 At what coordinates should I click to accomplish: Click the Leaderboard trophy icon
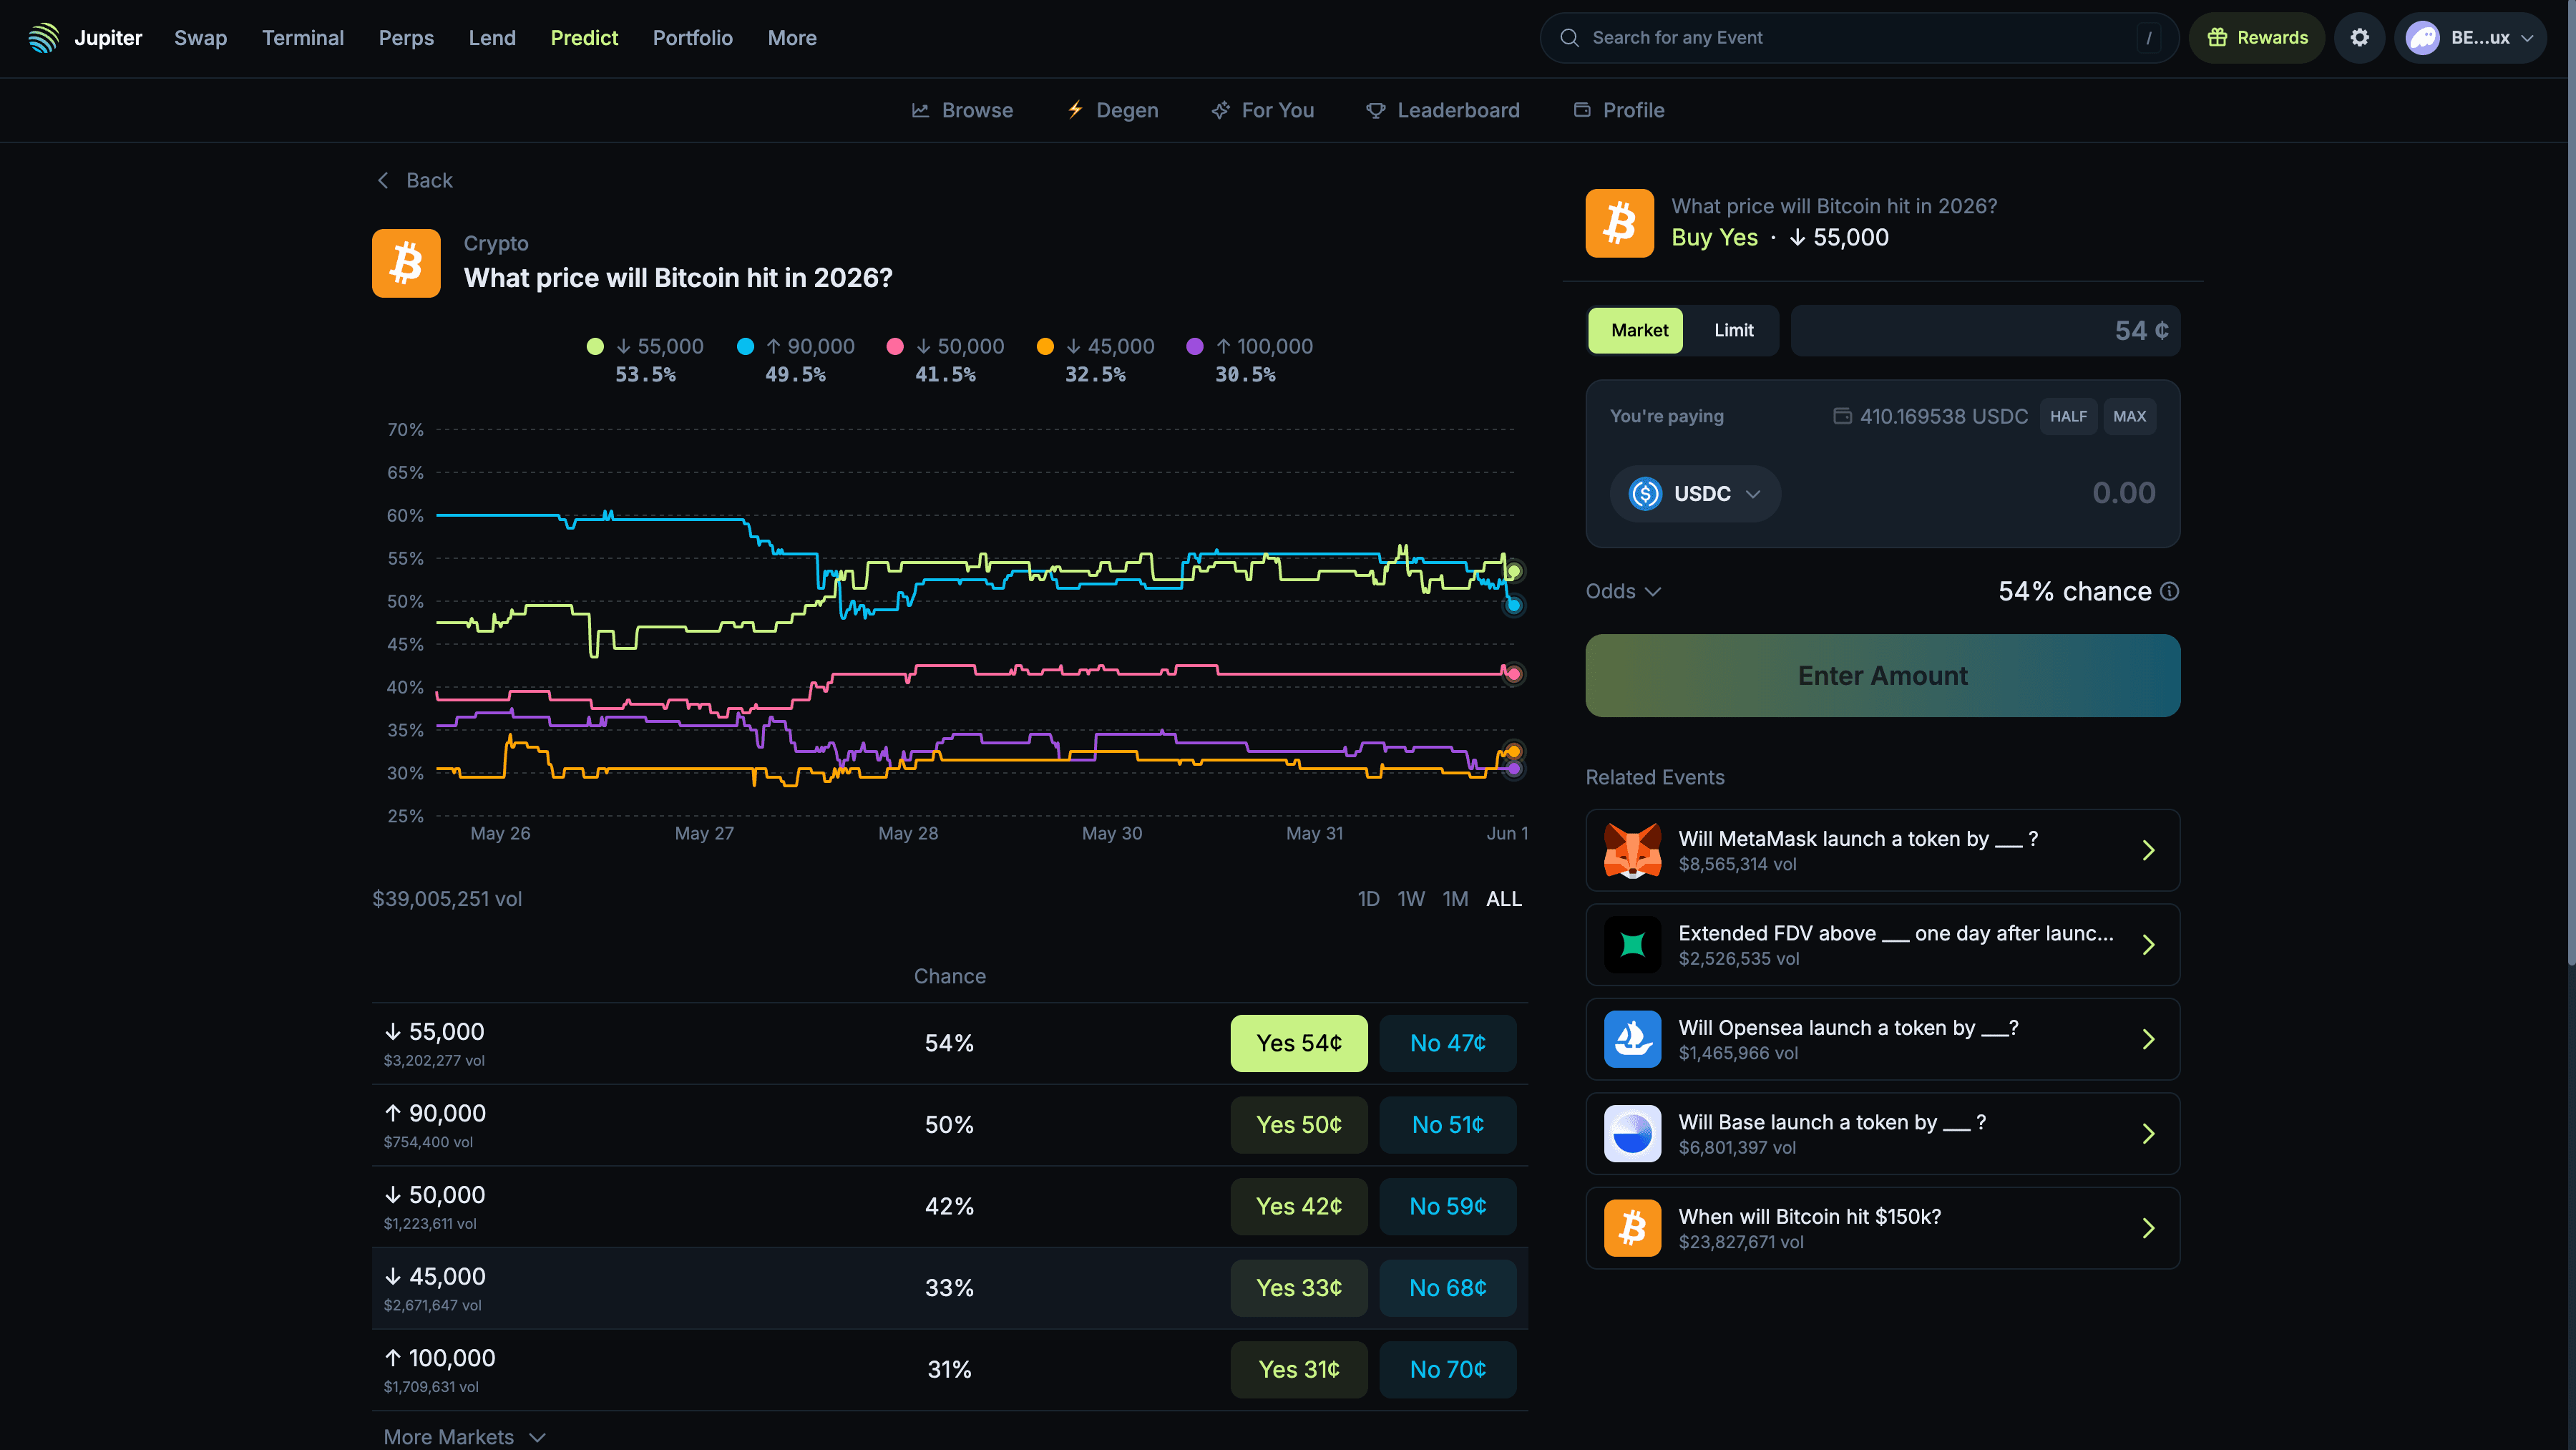tap(1376, 110)
